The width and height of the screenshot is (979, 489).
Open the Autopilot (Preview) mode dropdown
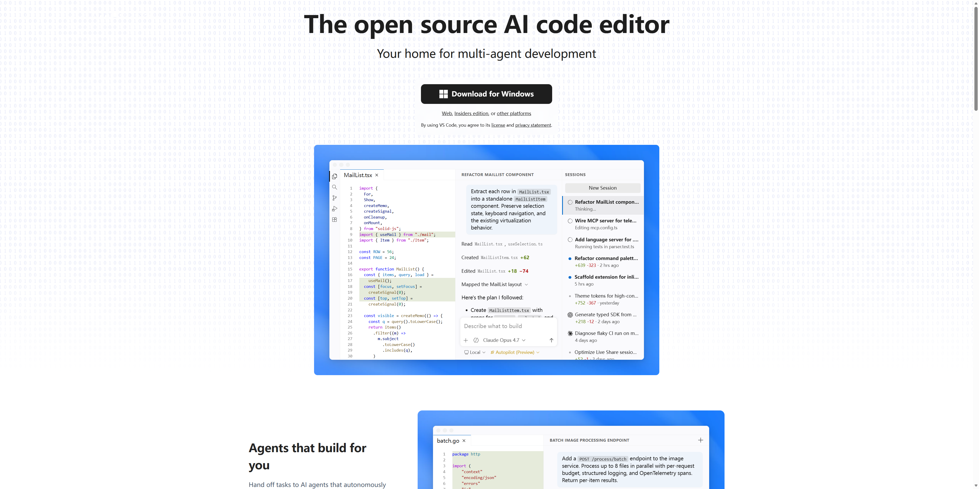(515, 353)
